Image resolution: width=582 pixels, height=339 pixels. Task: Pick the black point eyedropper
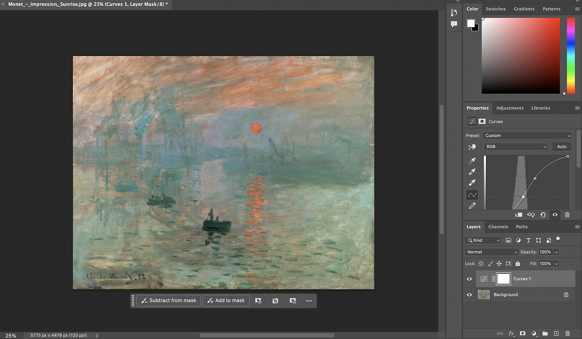[472, 161]
